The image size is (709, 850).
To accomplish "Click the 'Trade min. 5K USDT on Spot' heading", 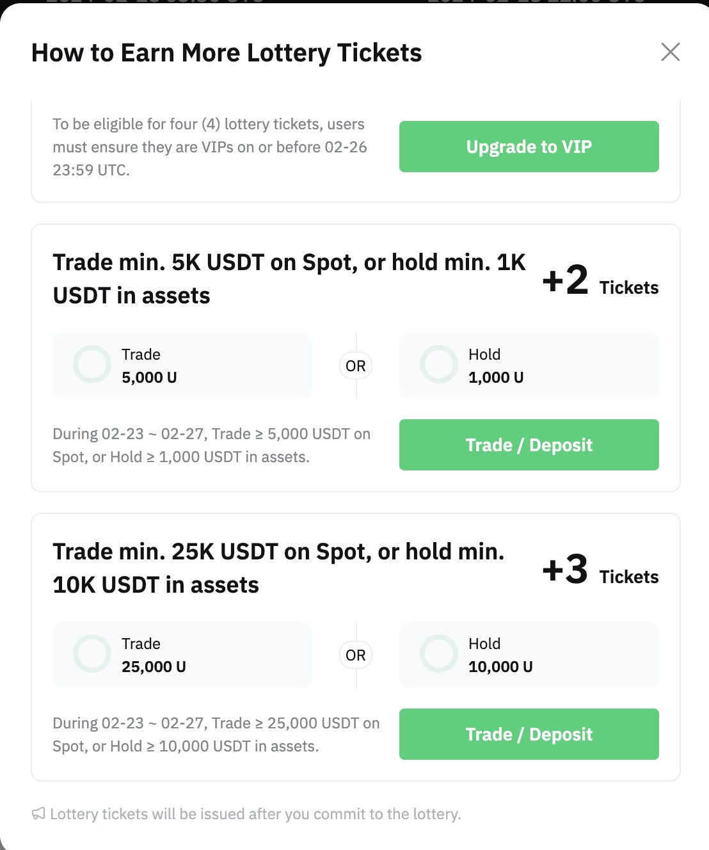I will [x=289, y=279].
